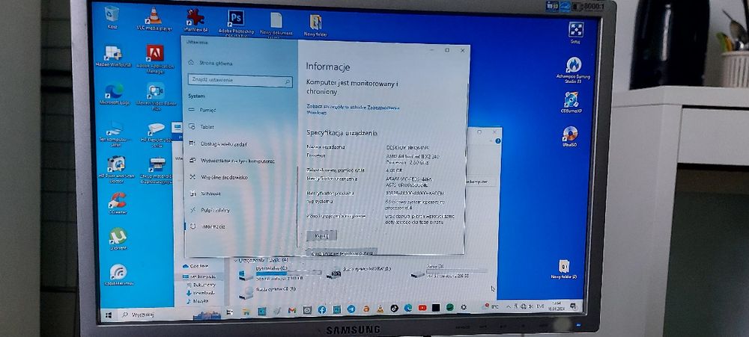Launch CDBurnerXP from the desktop
This screenshot has width=749, height=337.
[571, 102]
